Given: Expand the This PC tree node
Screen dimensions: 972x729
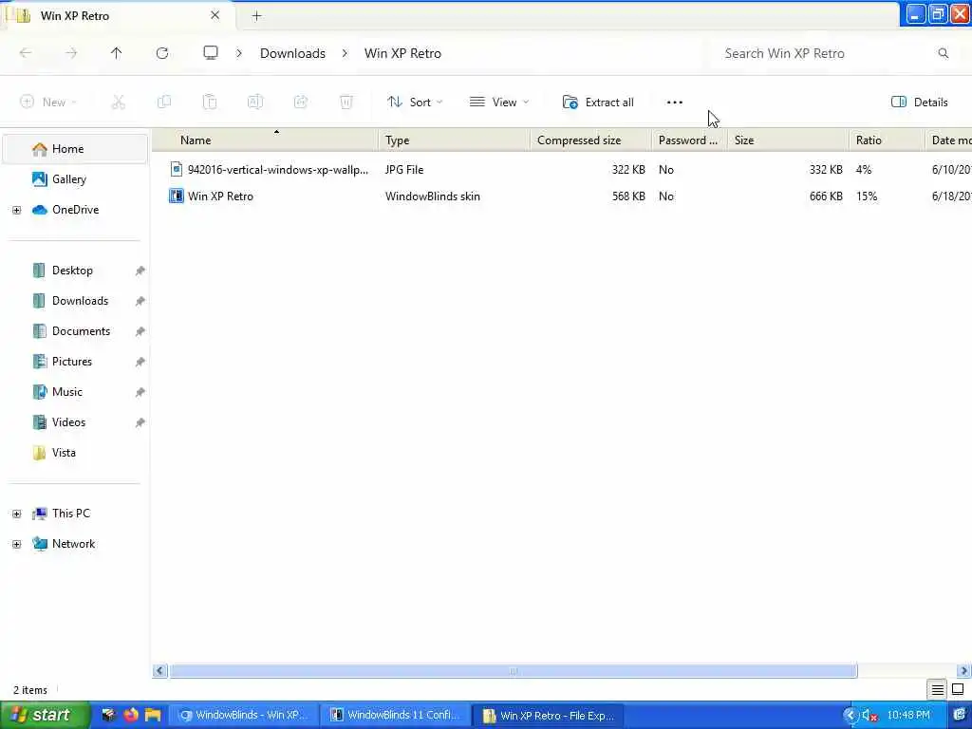Looking at the screenshot, I should (17, 514).
